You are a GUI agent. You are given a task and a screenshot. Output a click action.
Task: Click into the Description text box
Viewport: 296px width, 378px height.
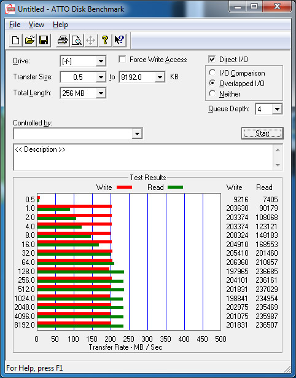coord(143,157)
